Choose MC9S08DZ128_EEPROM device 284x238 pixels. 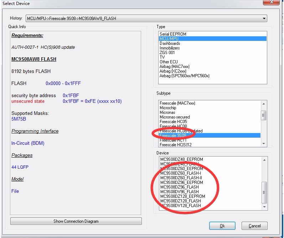point(183,196)
